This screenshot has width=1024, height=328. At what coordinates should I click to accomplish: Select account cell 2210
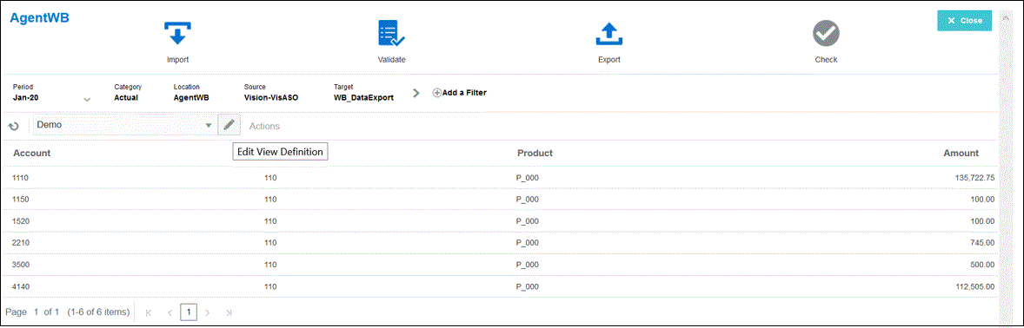(20, 243)
